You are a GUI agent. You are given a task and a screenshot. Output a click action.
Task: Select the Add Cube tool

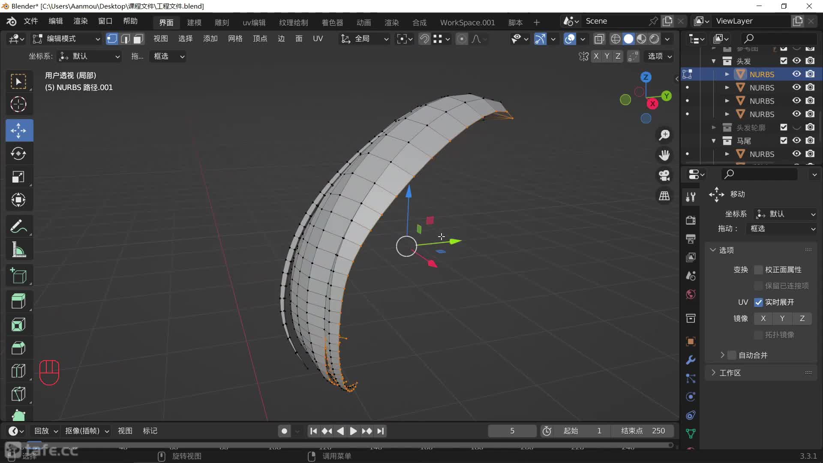click(18, 276)
